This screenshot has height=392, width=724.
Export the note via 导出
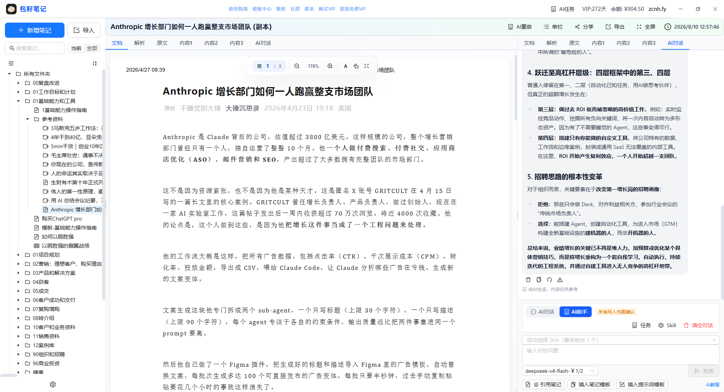615,27
